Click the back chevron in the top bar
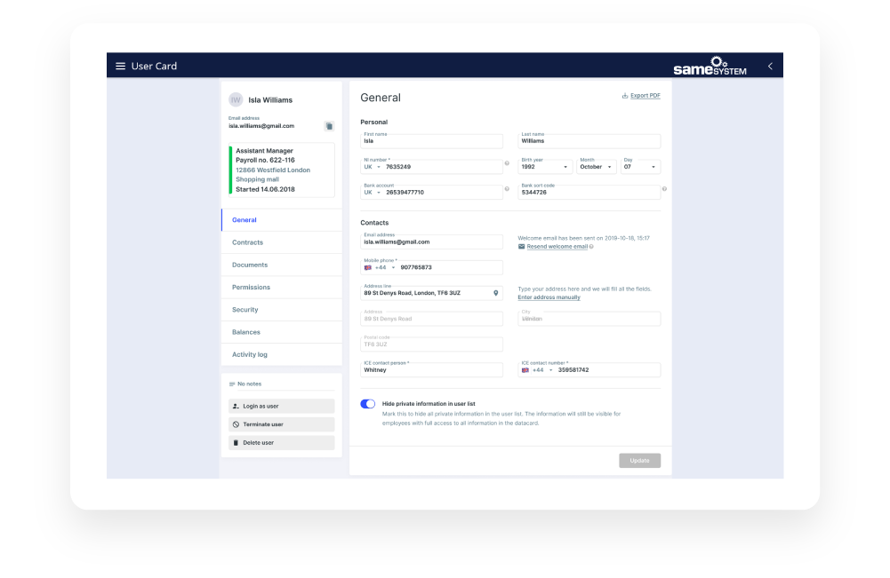The image size is (890, 578). 770,66
